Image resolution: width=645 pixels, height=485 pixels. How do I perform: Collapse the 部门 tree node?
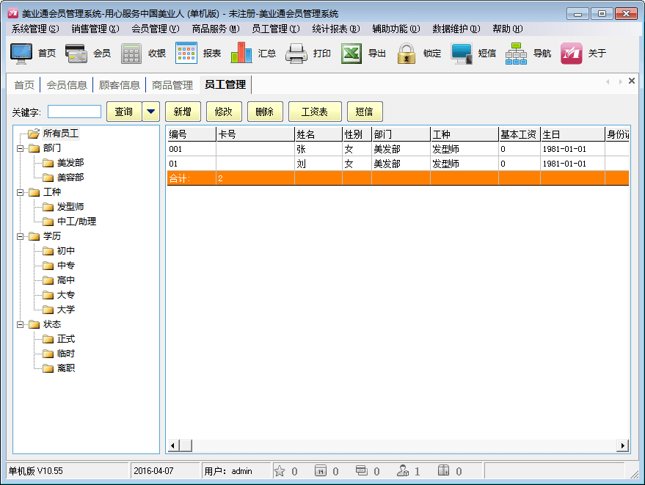(20, 148)
